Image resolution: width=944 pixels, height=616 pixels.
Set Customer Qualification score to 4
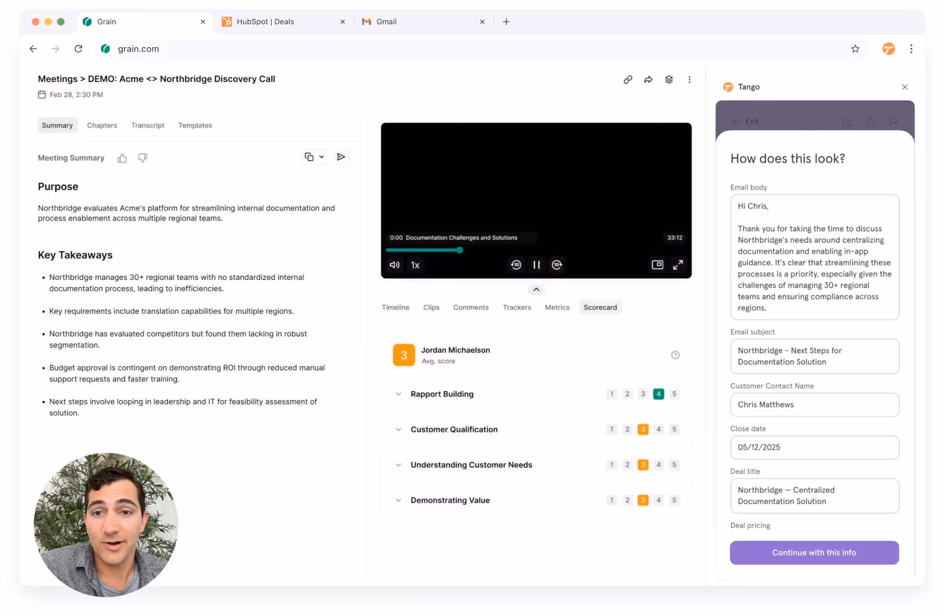tap(659, 430)
